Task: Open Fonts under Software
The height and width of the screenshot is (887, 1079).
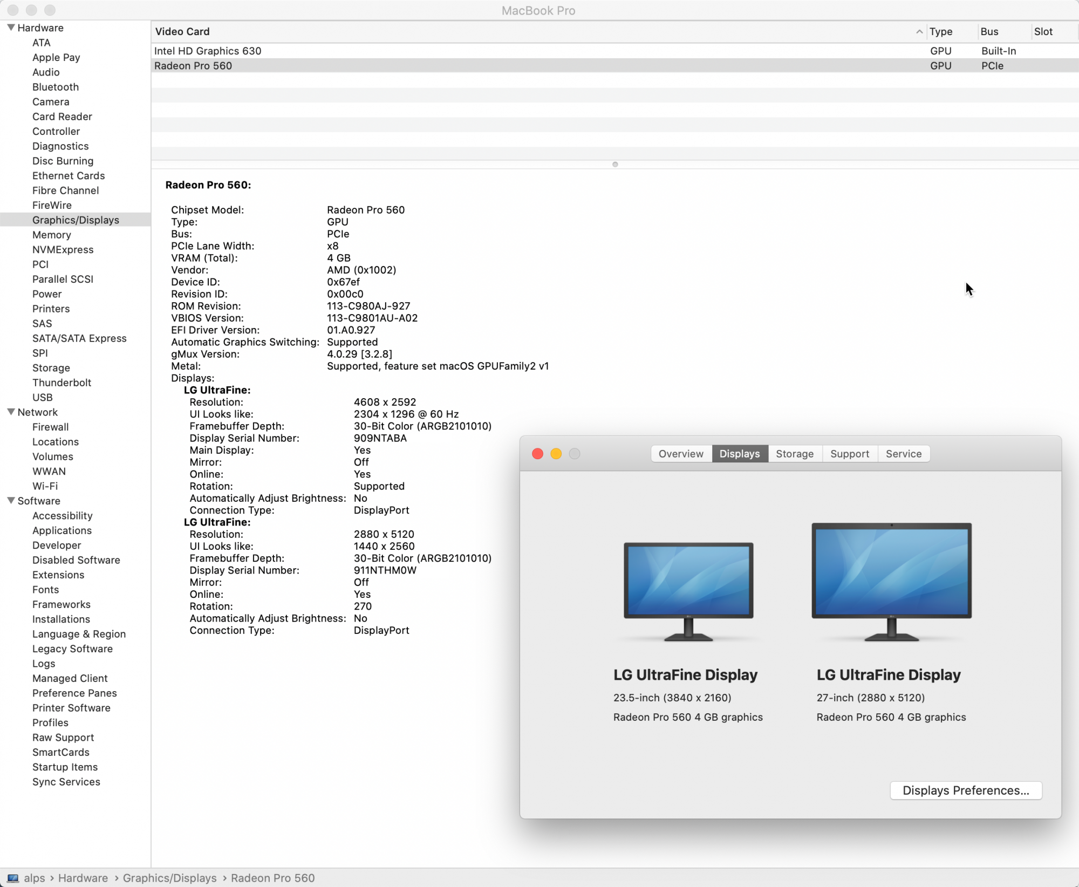Action: pos(46,590)
